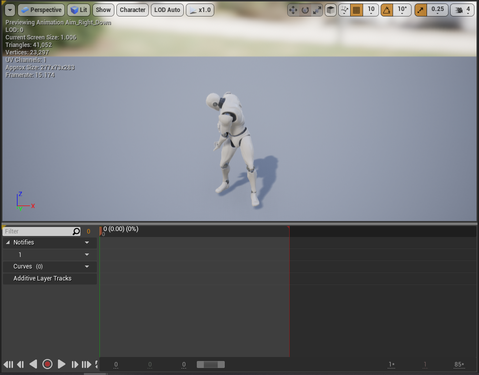
Task: Click the first view range value 0
Action: [x=116, y=364]
